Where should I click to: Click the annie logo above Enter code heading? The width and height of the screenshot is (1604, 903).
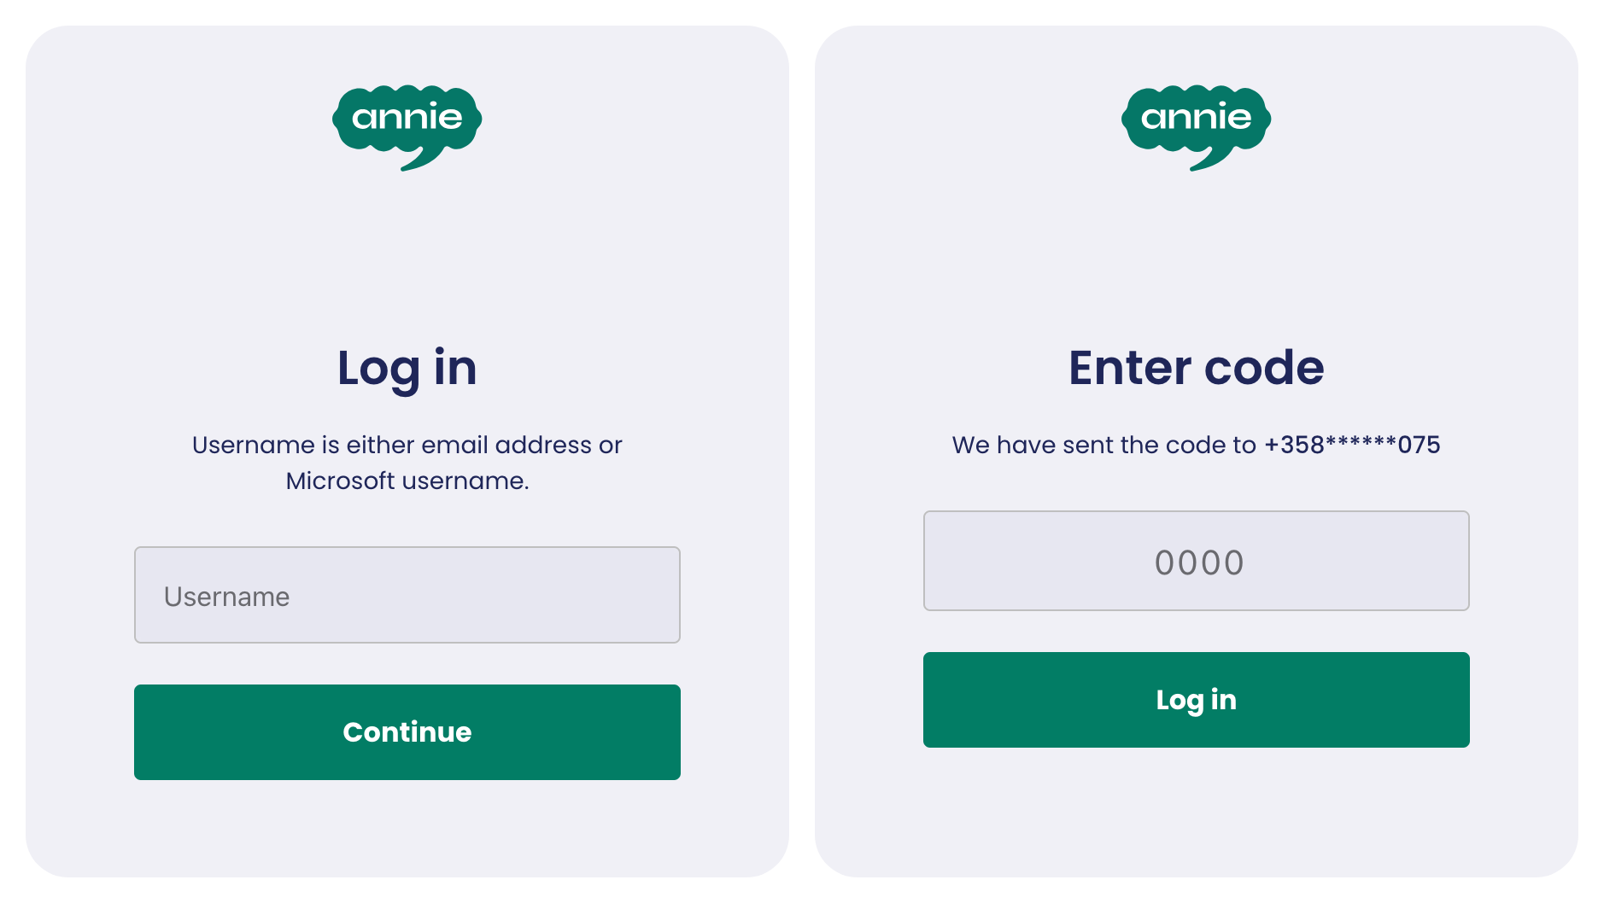1196,119
